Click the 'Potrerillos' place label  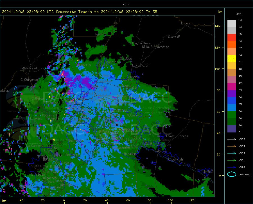coord(51,115)
